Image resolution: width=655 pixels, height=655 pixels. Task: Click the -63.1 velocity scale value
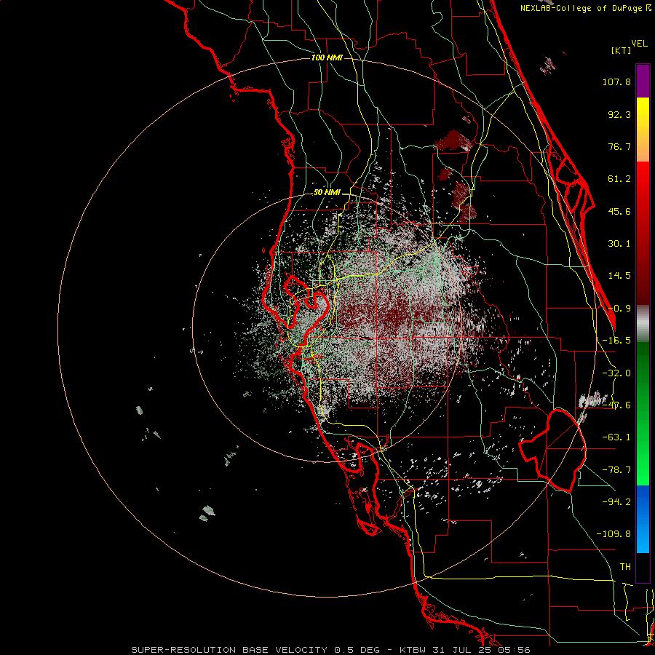click(616, 437)
